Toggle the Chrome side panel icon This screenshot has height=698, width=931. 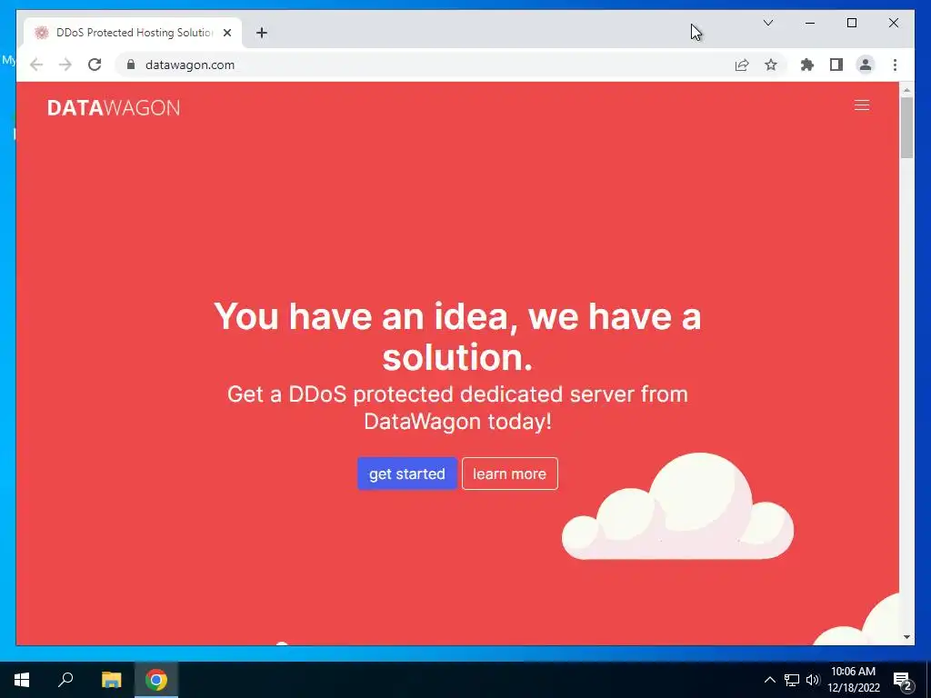836,65
